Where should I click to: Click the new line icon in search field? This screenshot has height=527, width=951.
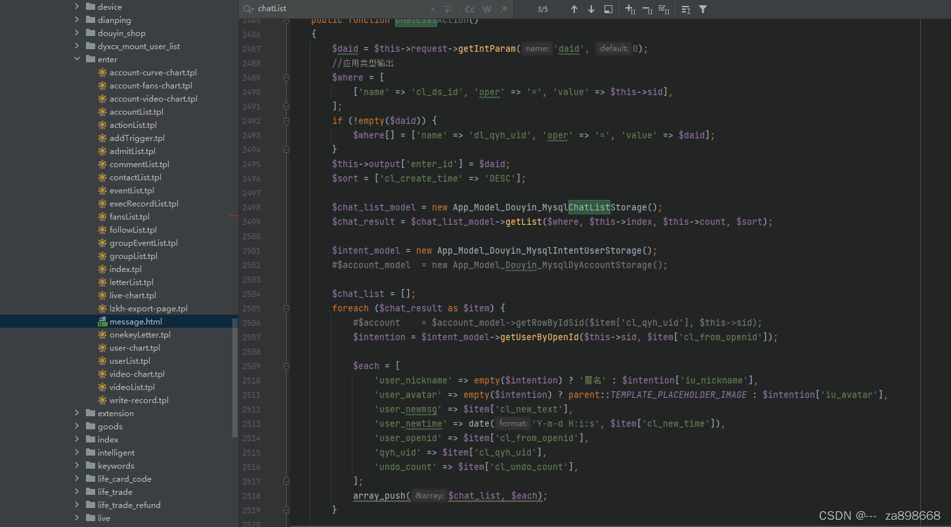click(448, 9)
